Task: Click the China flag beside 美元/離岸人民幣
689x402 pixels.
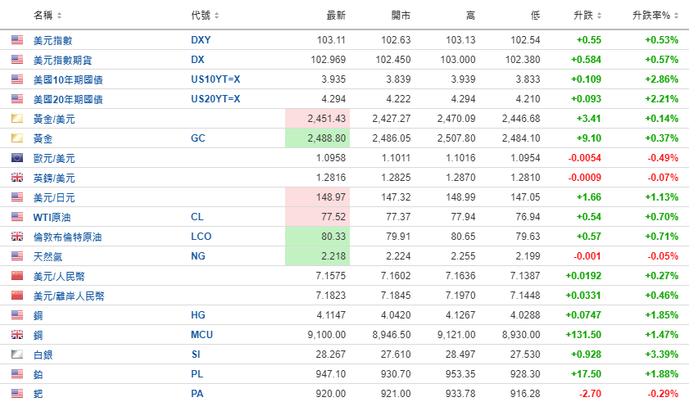Action: 17,296
